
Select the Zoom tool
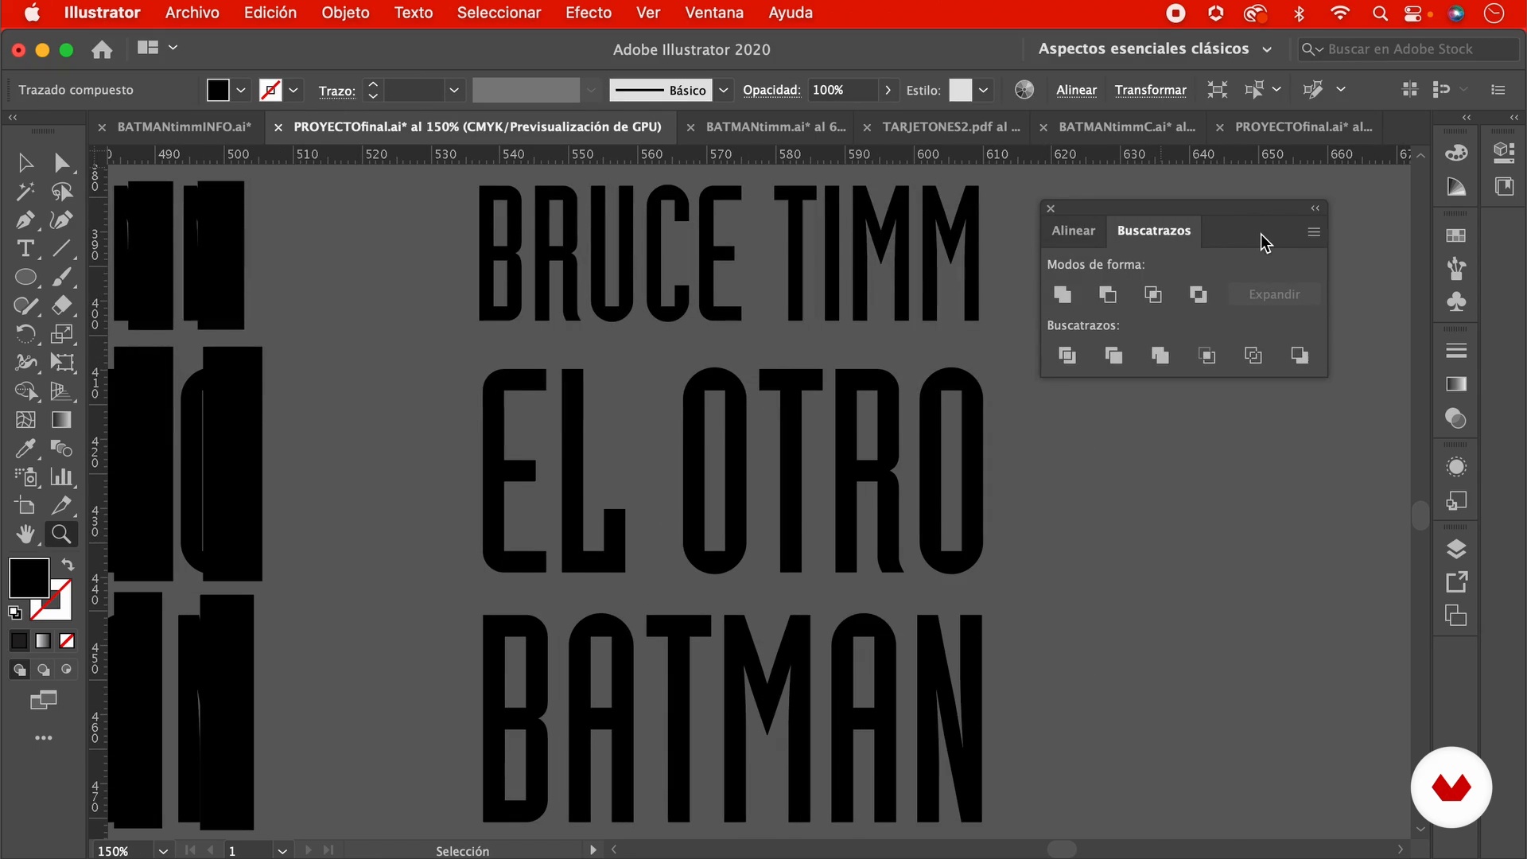click(x=61, y=534)
